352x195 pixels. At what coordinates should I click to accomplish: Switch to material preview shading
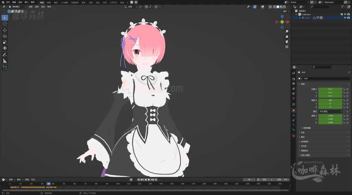(281, 7)
